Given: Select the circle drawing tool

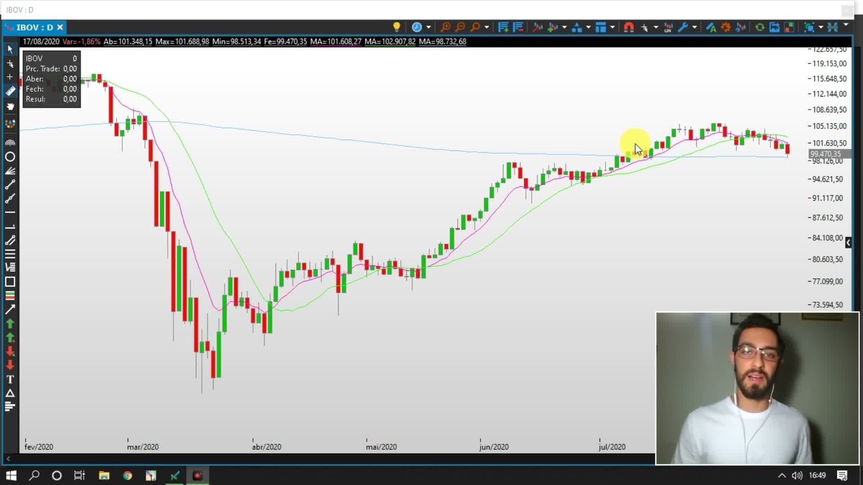Looking at the screenshot, I should 10,157.
